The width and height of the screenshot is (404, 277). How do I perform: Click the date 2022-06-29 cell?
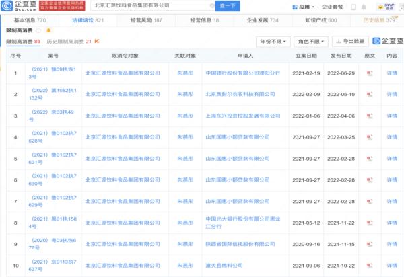(341, 73)
